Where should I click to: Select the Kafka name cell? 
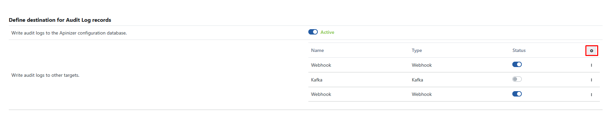tap(317, 80)
